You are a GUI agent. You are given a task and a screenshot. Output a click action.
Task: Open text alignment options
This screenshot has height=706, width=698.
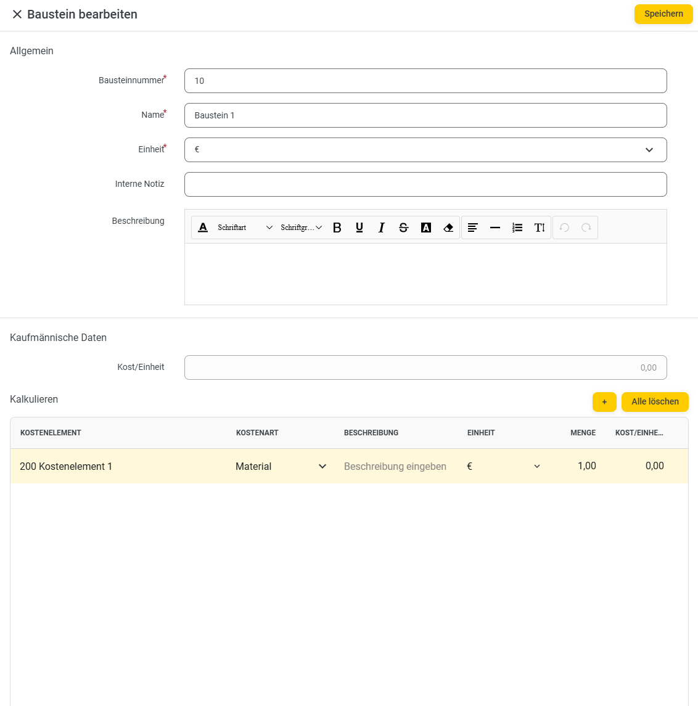(473, 228)
